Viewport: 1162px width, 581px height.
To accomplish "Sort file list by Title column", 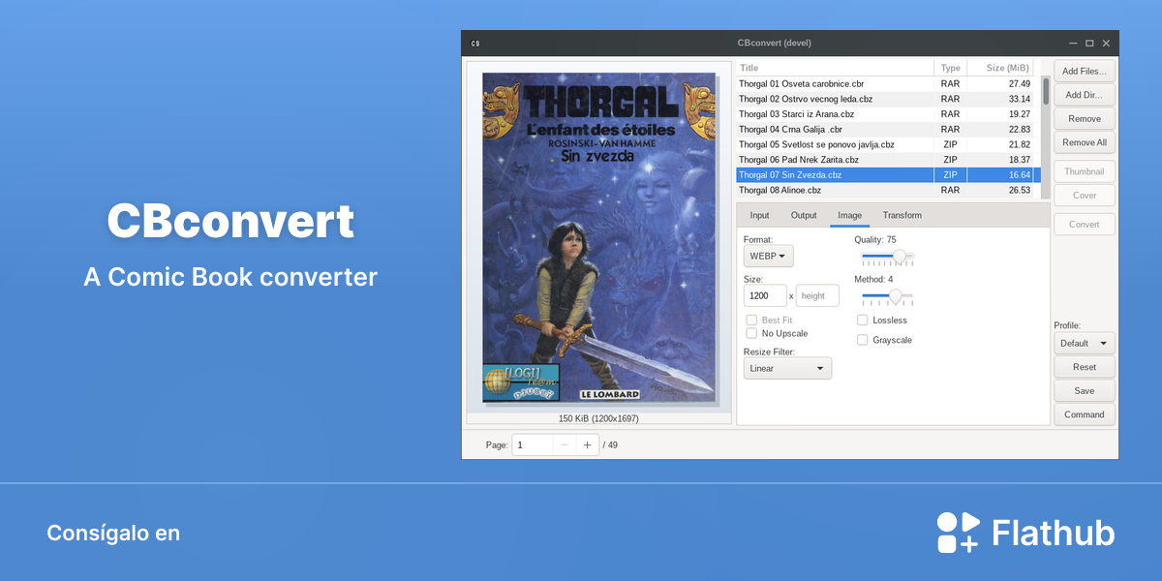I will click(836, 68).
